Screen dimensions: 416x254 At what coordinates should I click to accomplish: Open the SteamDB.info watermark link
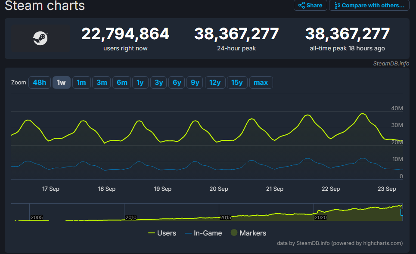pos(391,63)
